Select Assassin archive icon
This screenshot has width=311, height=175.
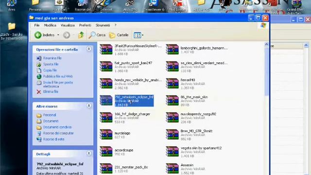click(172, 169)
